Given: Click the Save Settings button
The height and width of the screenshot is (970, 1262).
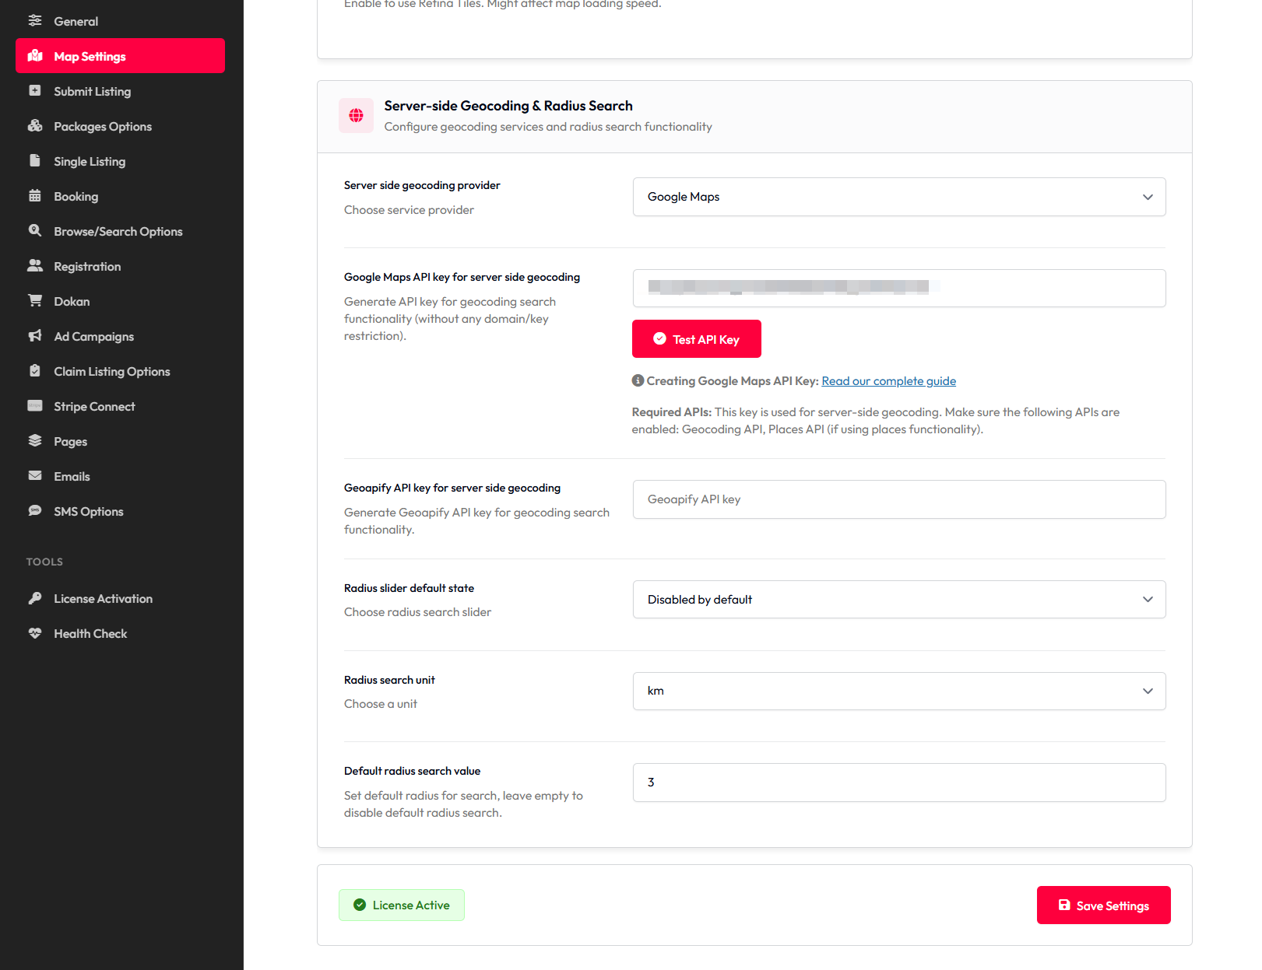Looking at the screenshot, I should click(1103, 905).
